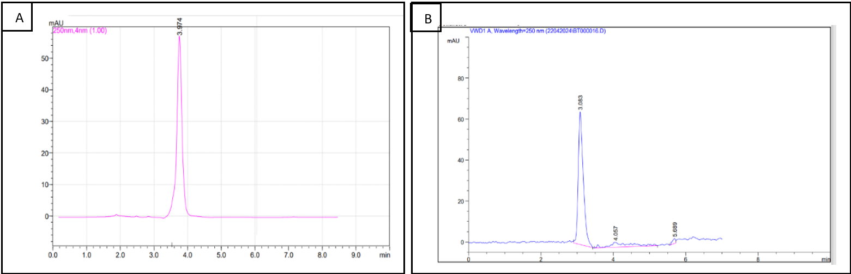Click the VWD1 A Wavelength=250 nm title

pyautogui.click(x=538, y=31)
